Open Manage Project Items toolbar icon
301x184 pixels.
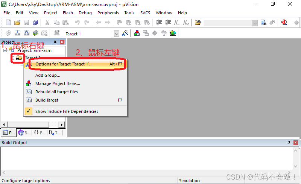point(137,33)
